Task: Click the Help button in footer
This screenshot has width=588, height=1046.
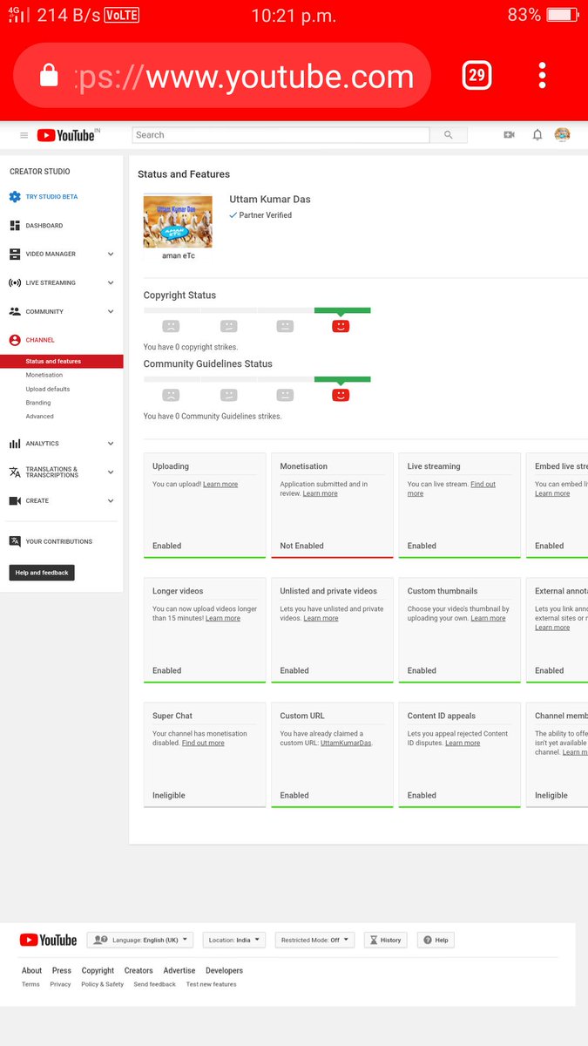Action: pyautogui.click(x=436, y=941)
